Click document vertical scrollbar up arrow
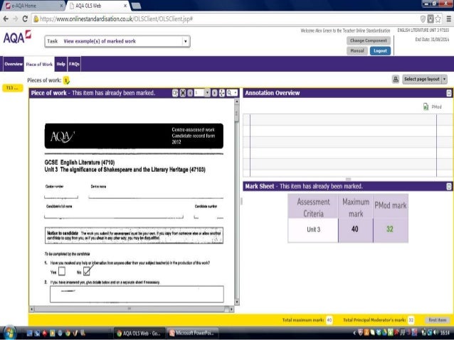 coord(237,102)
